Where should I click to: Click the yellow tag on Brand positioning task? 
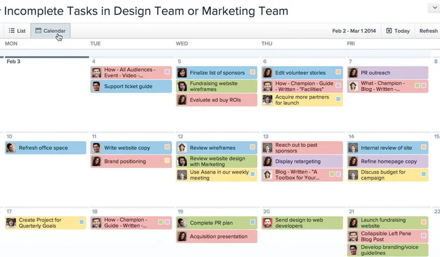tap(167, 160)
